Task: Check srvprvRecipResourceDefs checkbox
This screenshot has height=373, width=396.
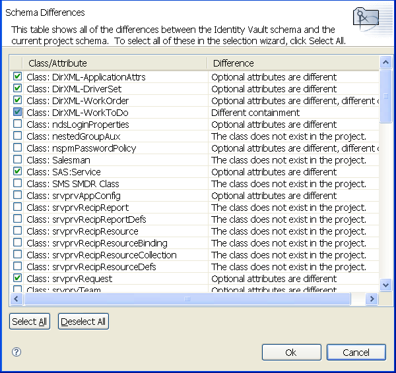Action: [x=17, y=266]
